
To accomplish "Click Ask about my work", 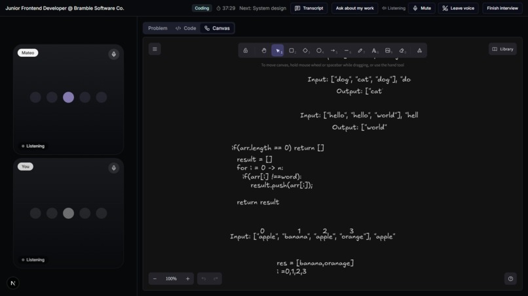I will pyautogui.click(x=354, y=8).
